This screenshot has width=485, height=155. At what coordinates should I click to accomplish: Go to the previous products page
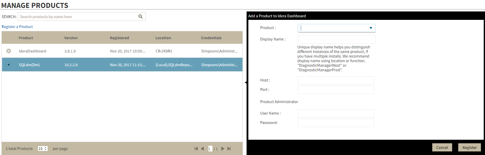tap(202, 149)
